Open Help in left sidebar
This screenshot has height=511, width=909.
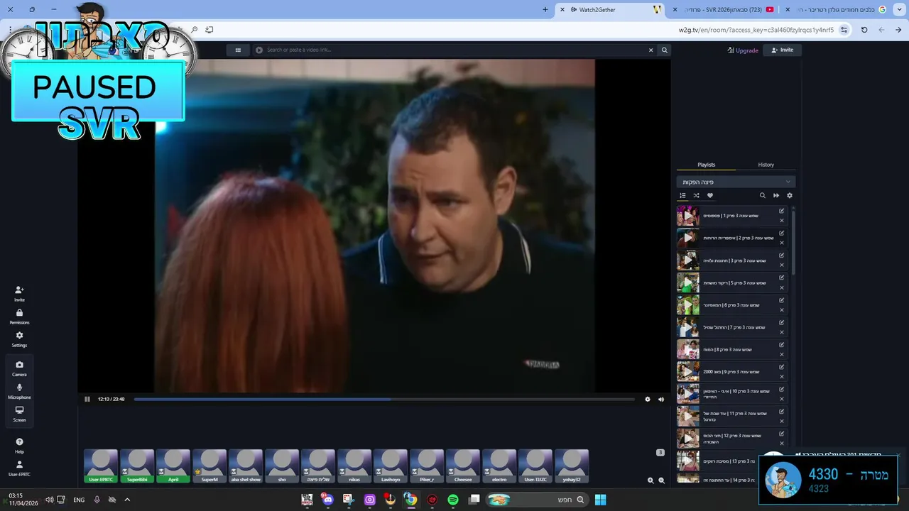19,445
